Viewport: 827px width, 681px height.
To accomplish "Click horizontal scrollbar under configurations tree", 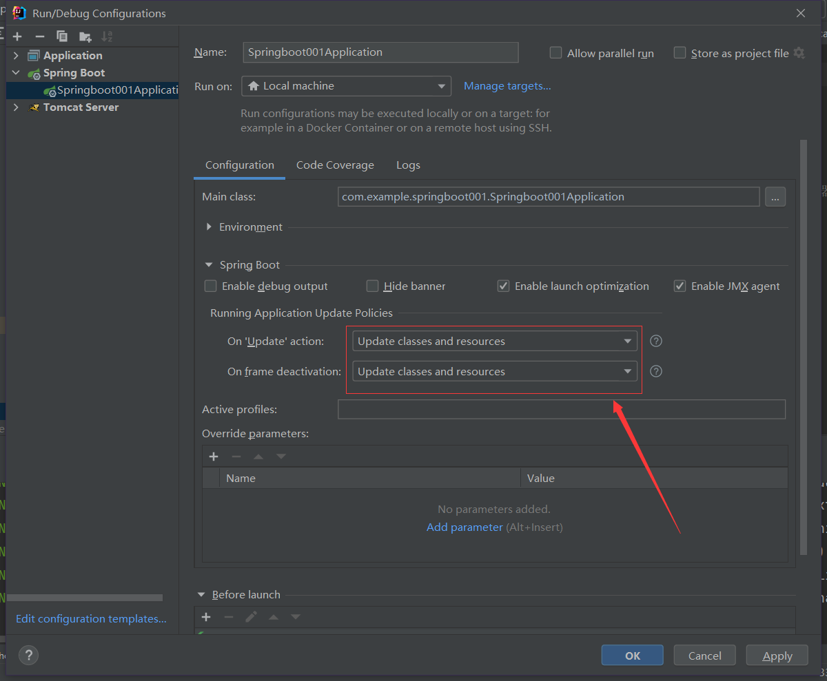I will pos(85,598).
